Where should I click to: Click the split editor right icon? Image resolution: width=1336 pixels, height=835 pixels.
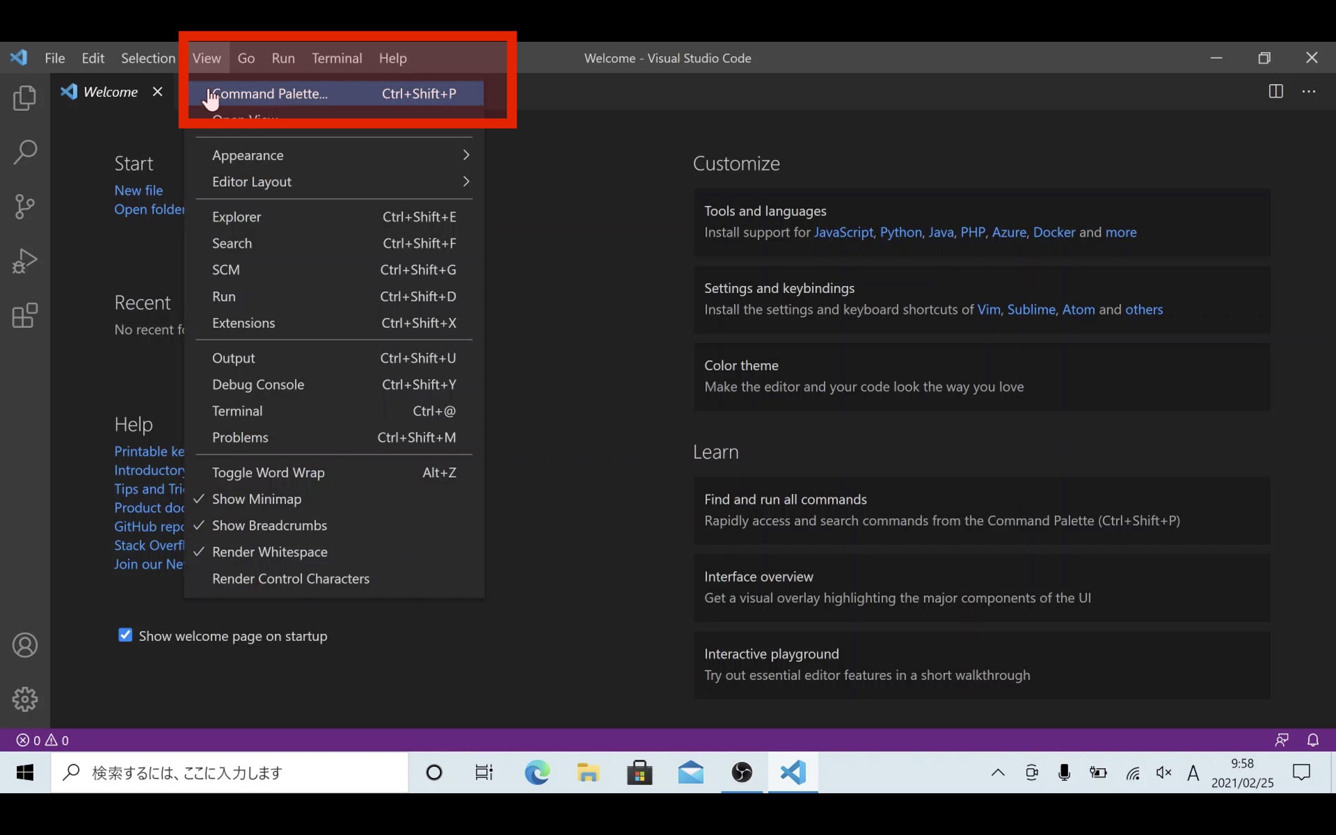1276,92
